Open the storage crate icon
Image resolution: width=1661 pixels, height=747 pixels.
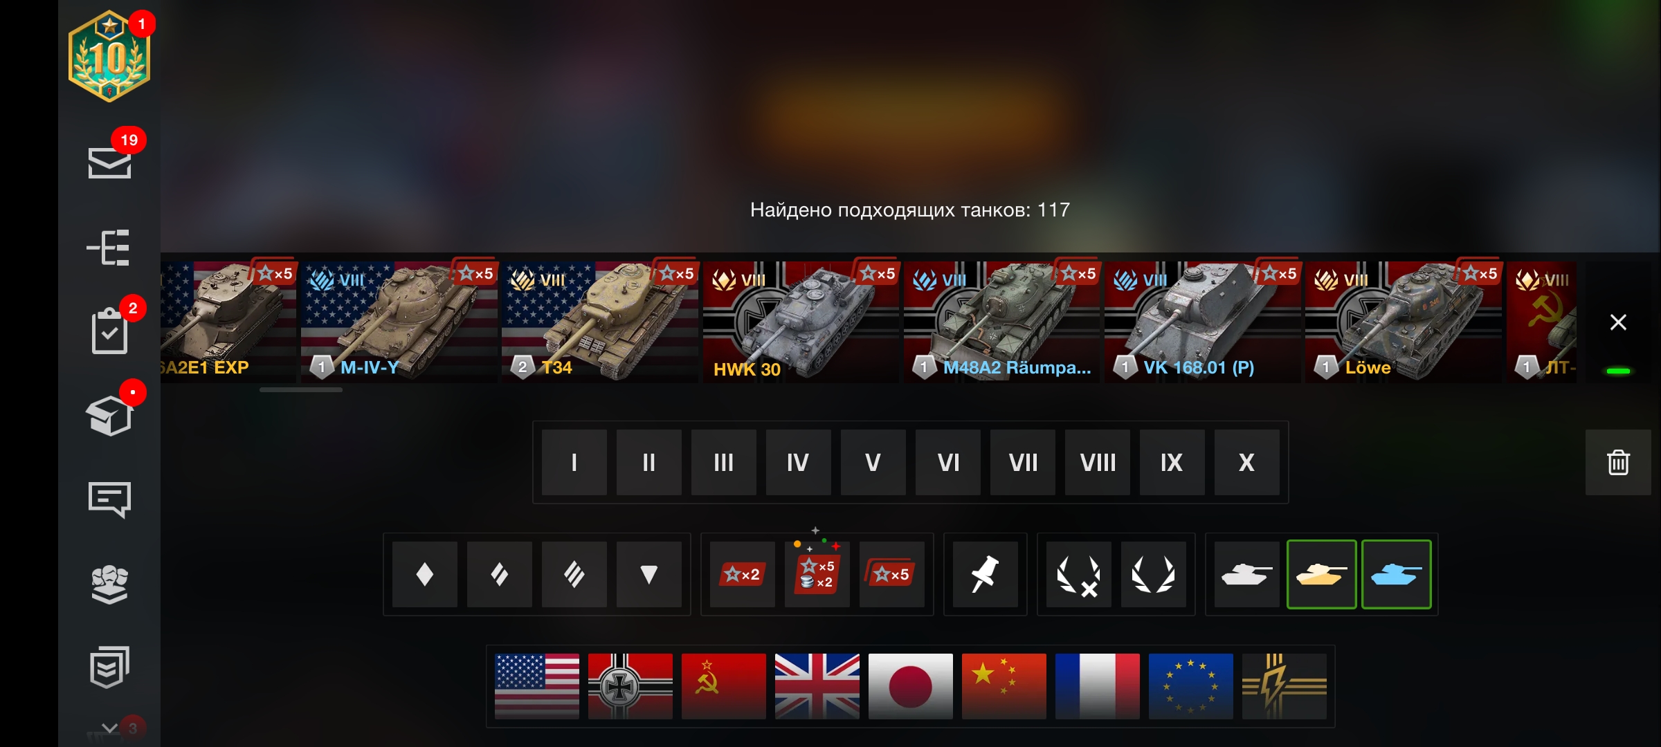tap(109, 416)
